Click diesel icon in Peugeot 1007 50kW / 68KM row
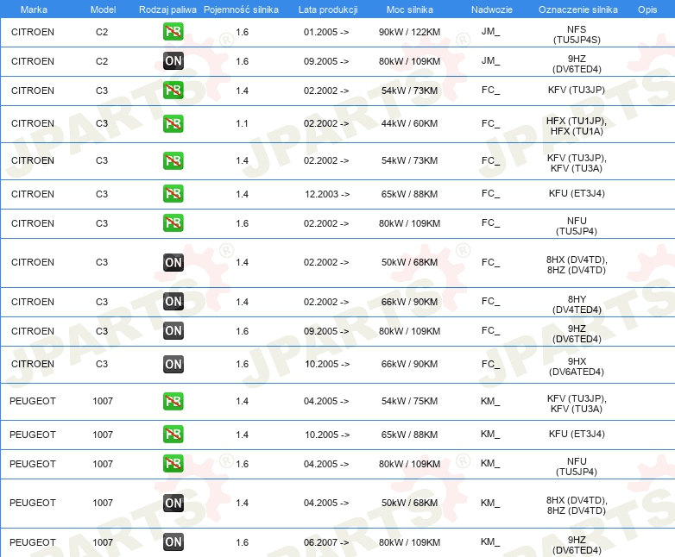 click(173, 503)
